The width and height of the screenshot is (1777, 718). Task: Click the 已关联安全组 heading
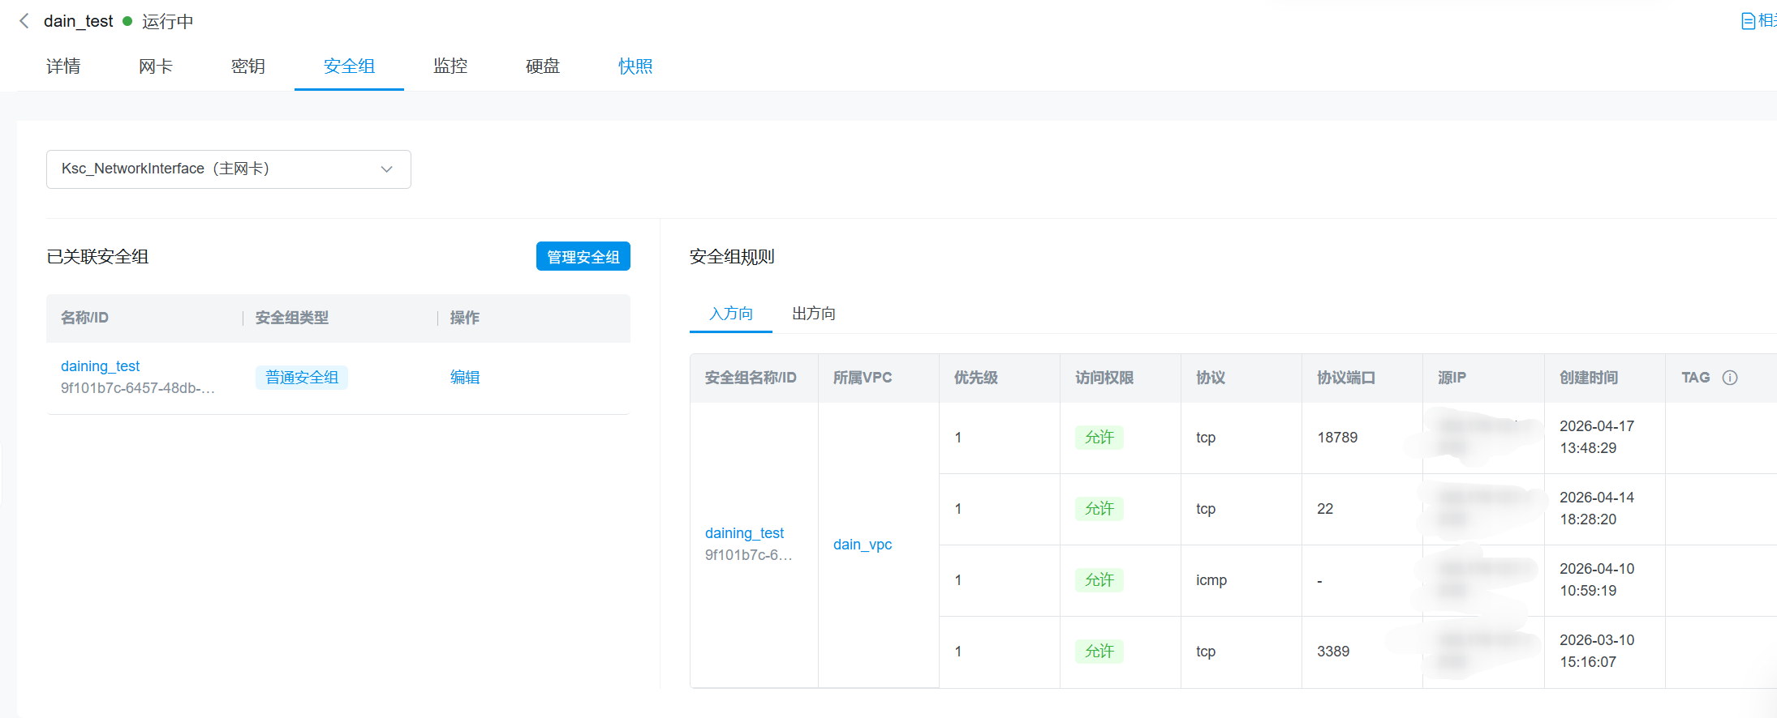97,257
